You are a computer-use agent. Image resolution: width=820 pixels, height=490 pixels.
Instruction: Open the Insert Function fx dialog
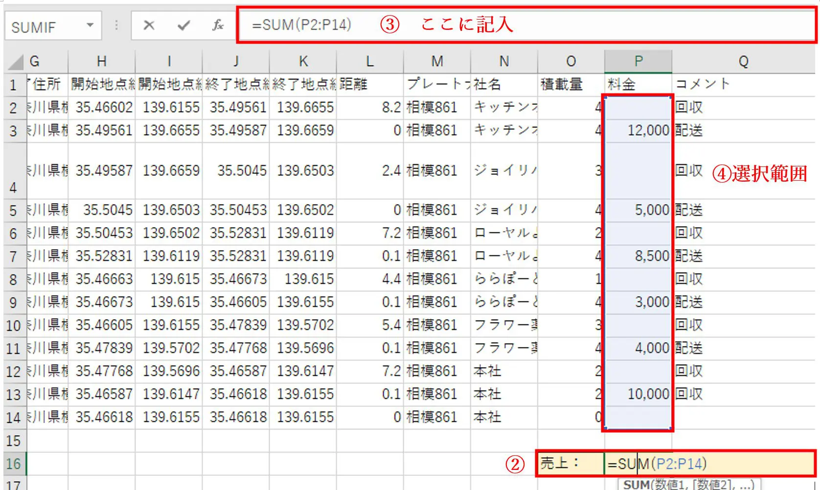(x=218, y=25)
